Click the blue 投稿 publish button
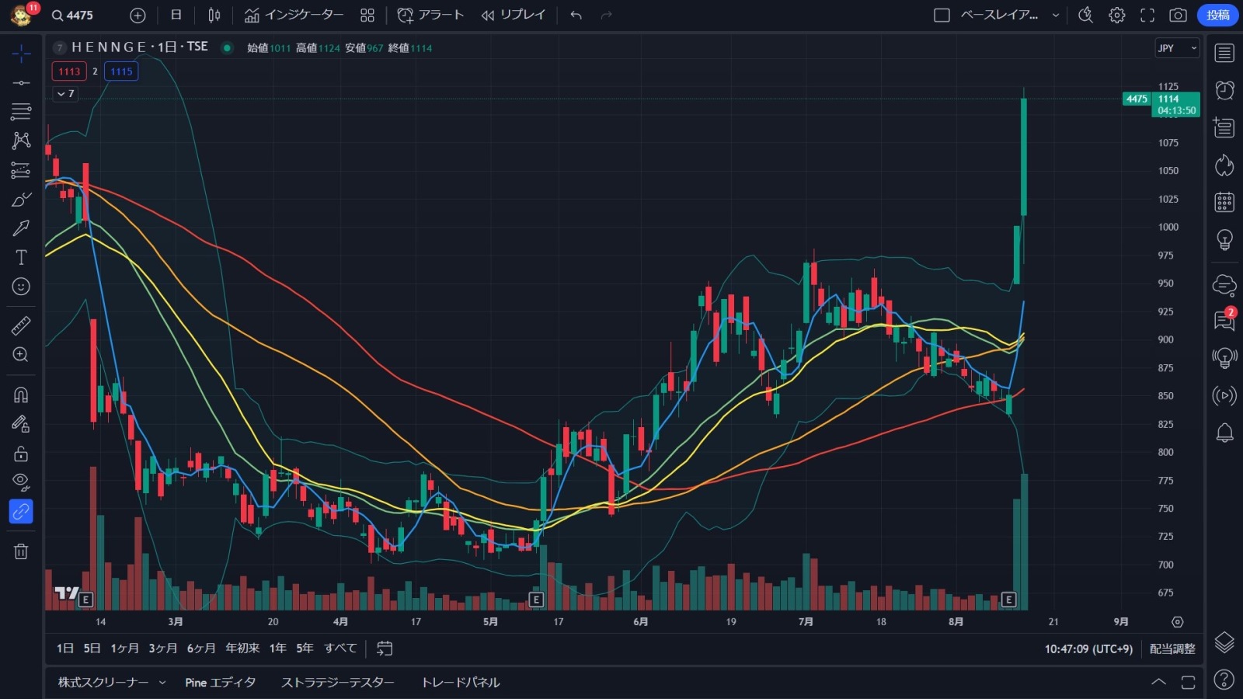This screenshot has width=1243, height=699. [1217, 15]
